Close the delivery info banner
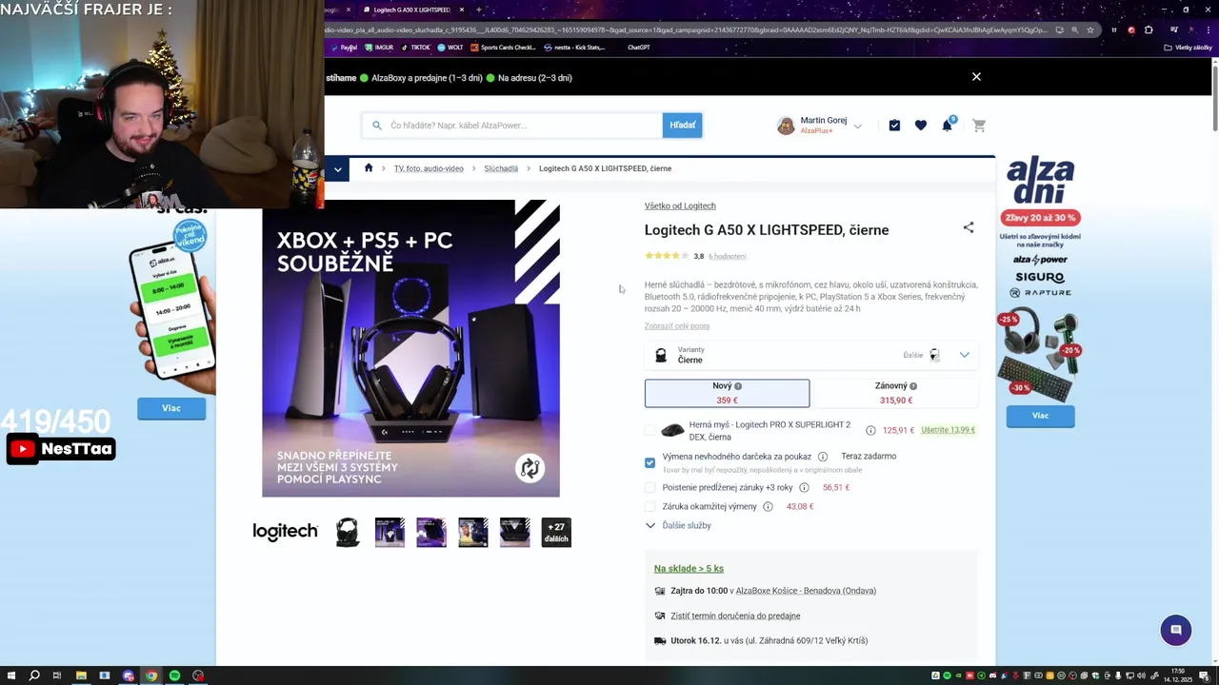The height and width of the screenshot is (685, 1219). [x=976, y=77]
